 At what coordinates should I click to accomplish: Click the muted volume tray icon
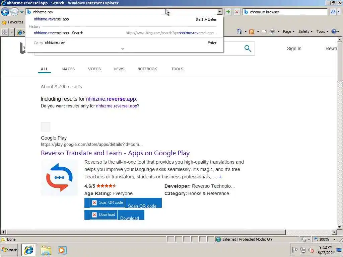point(311,250)
